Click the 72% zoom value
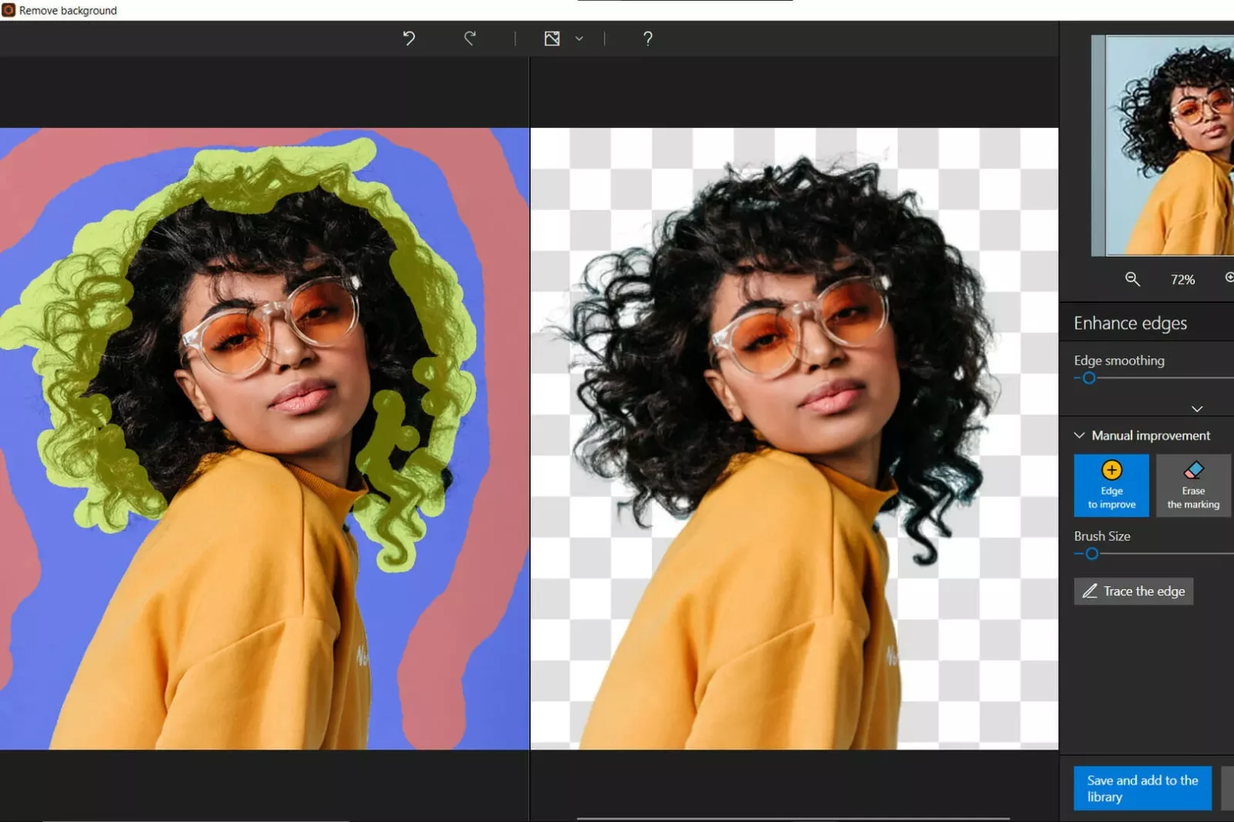Image resolution: width=1234 pixels, height=822 pixels. tap(1182, 279)
